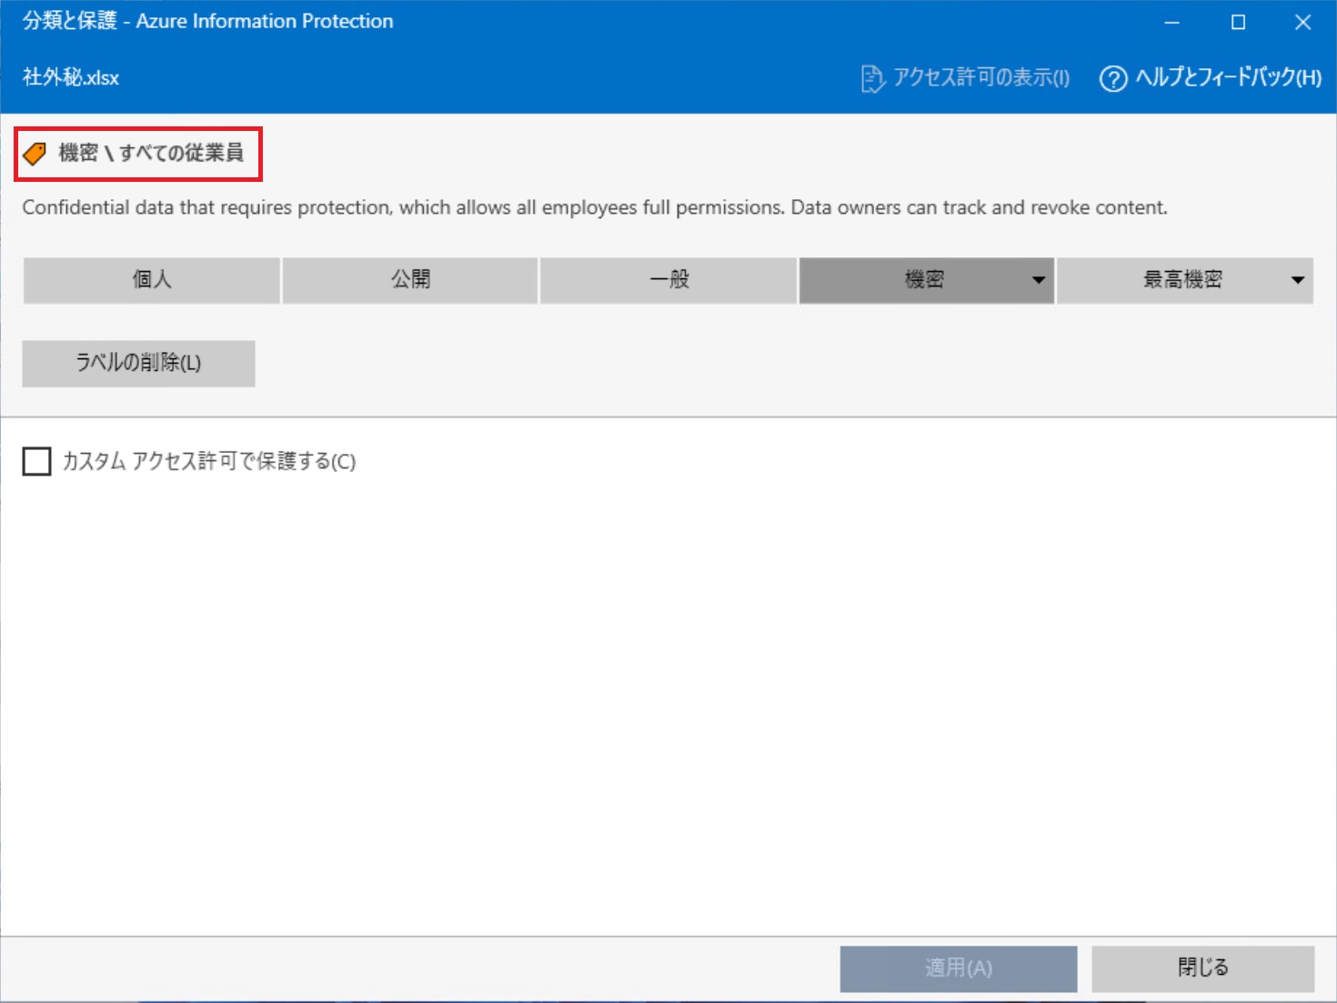Click ラベルの削除(L) button
The height and width of the screenshot is (1003, 1337).
point(138,364)
